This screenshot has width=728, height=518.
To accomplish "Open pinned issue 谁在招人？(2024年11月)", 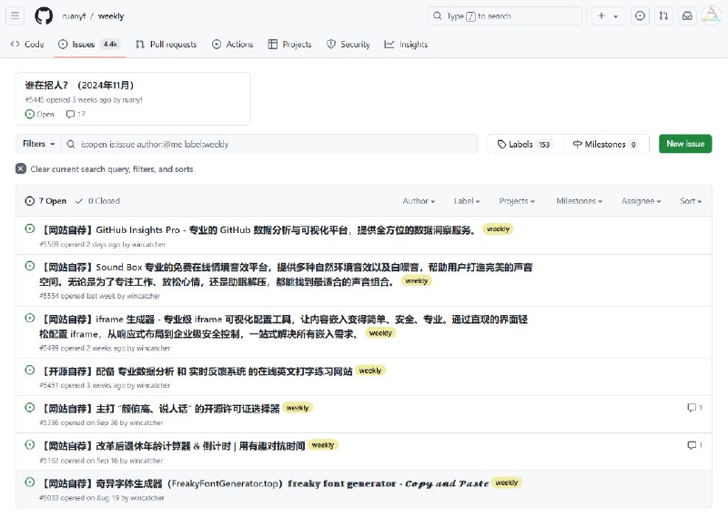I will click(79, 85).
